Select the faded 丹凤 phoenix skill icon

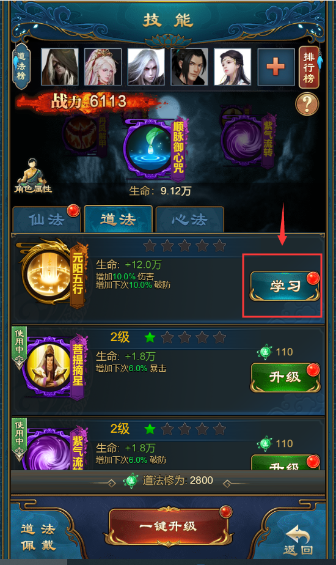point(81,134)
